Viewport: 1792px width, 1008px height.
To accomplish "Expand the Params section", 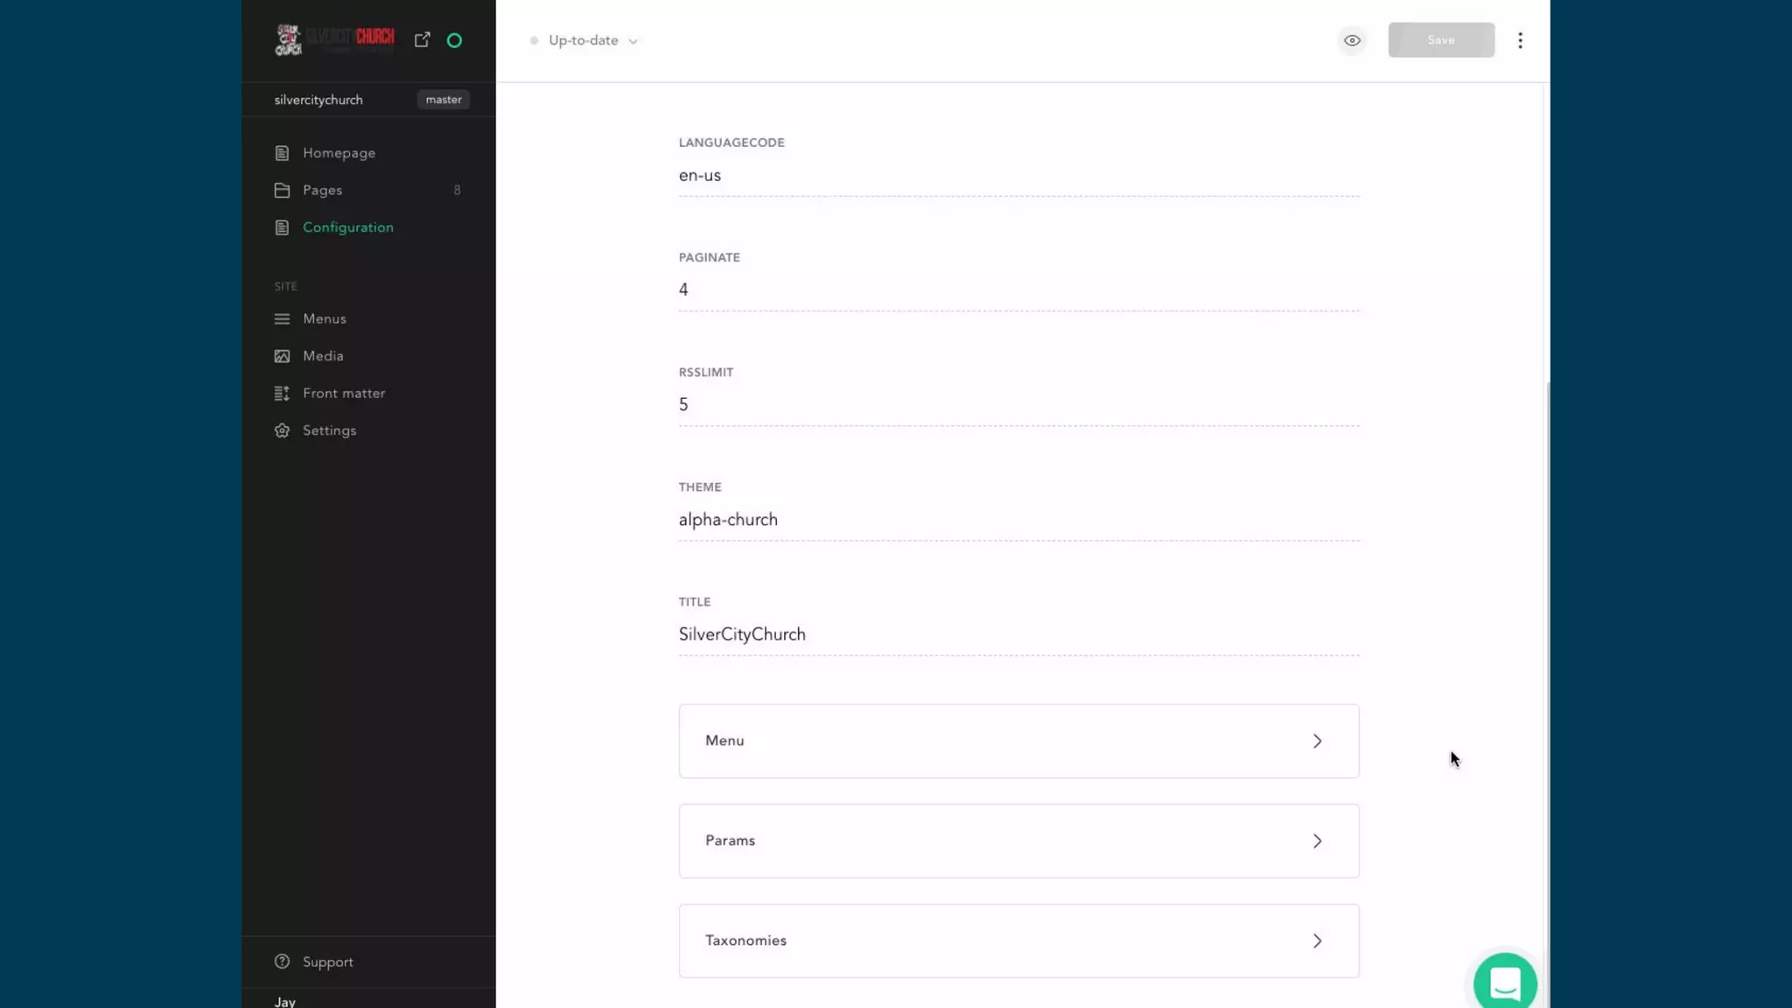I will tap(1018, 841).
